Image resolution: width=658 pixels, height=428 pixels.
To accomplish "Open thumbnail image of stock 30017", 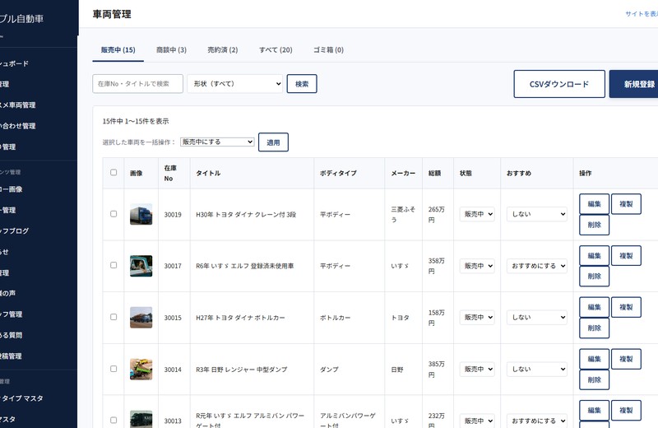I will [x=141, y=266].
